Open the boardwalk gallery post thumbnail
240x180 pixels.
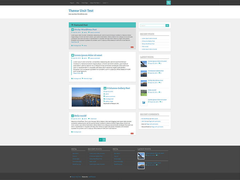point(86,97)
